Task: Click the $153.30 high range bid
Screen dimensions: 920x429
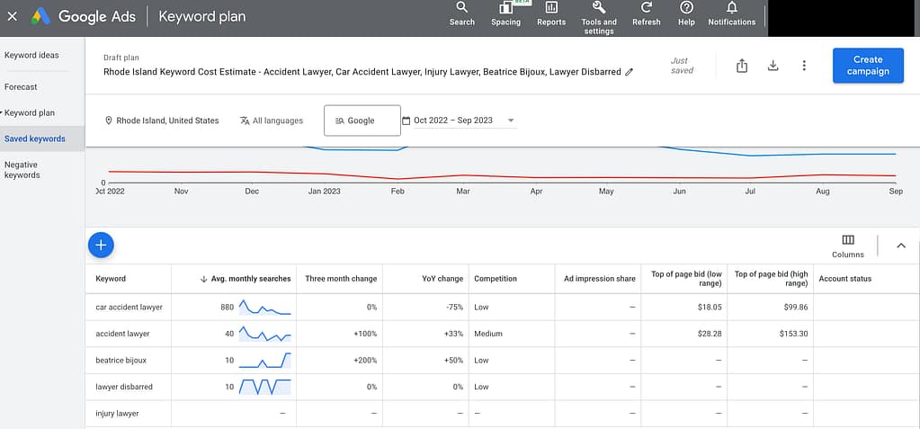Action: [x=793, y=334]
